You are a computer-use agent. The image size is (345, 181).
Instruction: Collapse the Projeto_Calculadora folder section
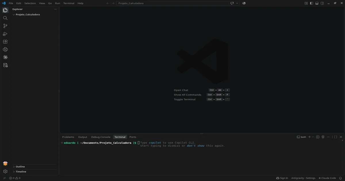pos(34,14)
